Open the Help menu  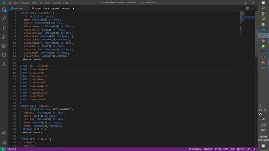[66, 3]
